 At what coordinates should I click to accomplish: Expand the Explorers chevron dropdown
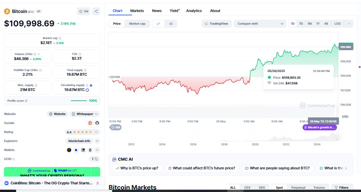point(97,141)
